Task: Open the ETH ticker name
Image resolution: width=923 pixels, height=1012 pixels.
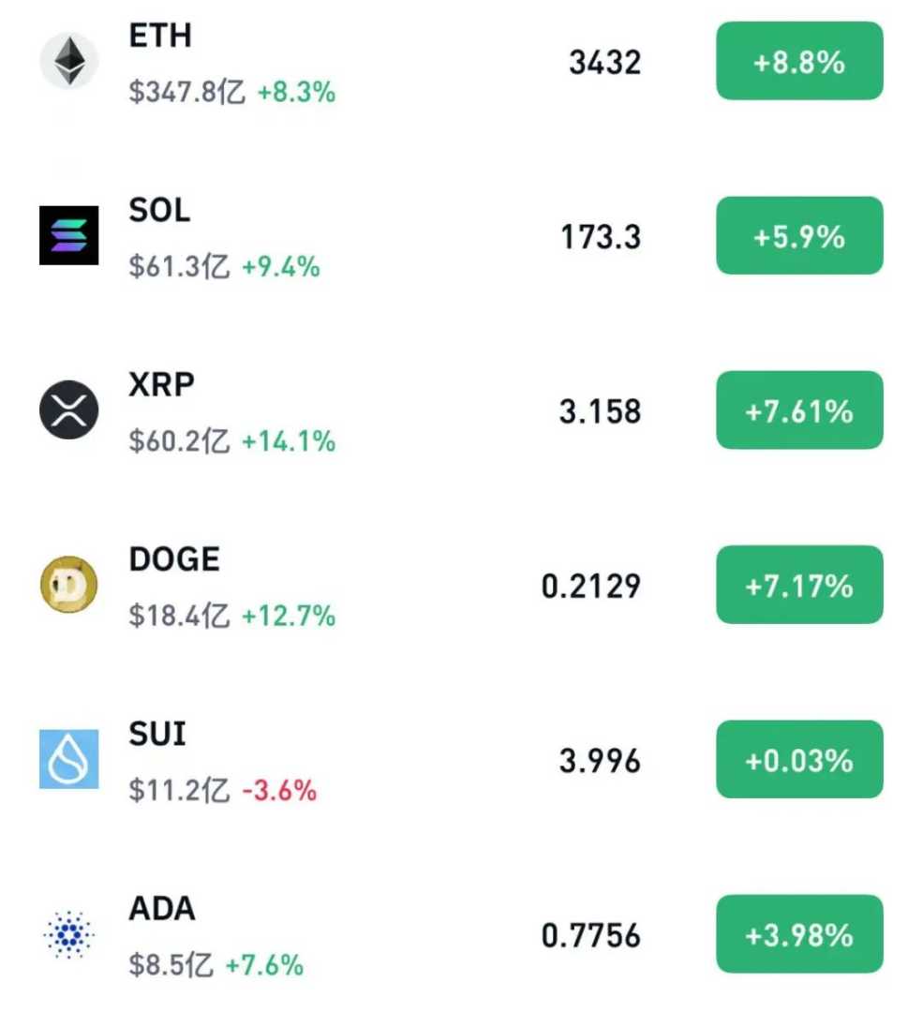Action: click(160, 36)
